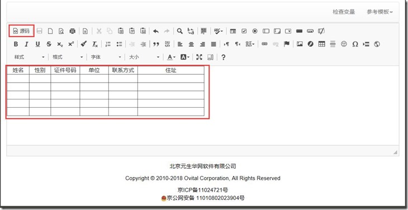Viewport: 408px width, 210px height.
Task: Open the Replace icon
Action: 191,31
